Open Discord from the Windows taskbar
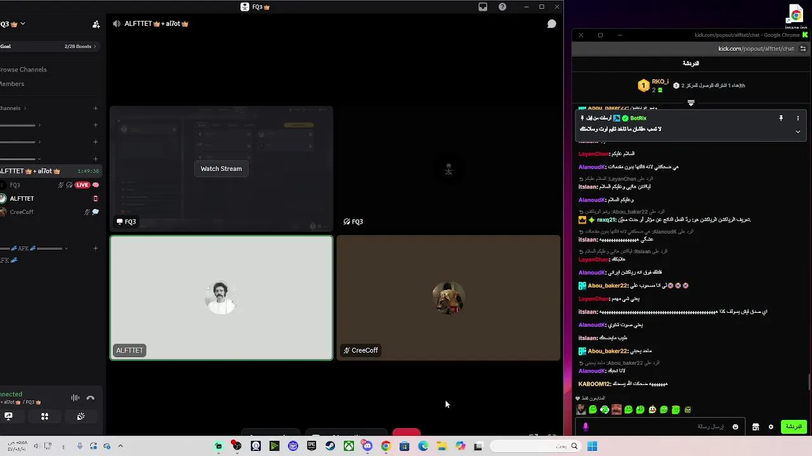This screenshot has width=812, height=456. pyautogui.click(x=367, y=446)
